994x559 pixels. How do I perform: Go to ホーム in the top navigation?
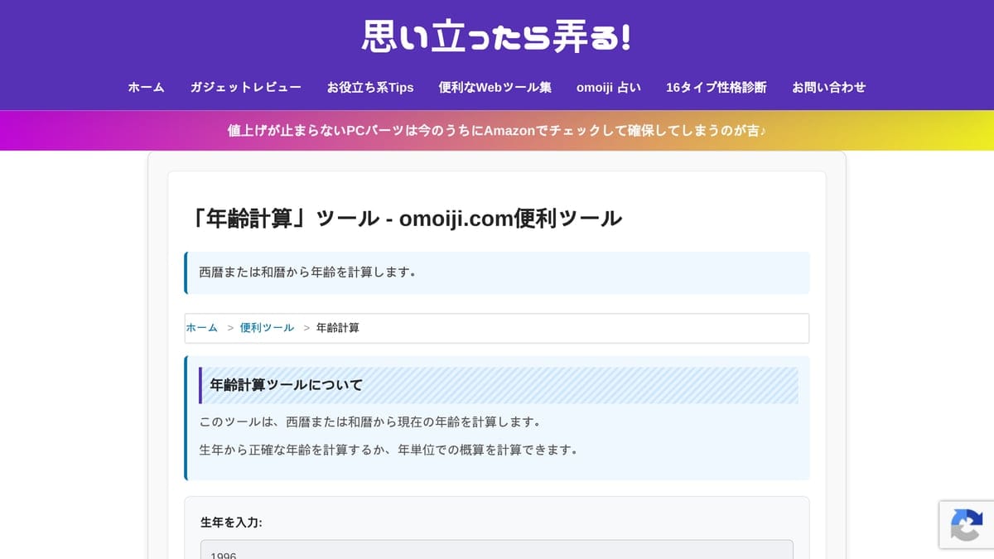tap(146, 87)
